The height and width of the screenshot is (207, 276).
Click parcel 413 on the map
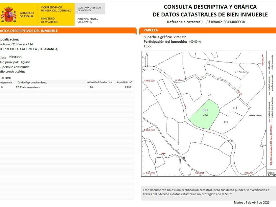[235, 108]
